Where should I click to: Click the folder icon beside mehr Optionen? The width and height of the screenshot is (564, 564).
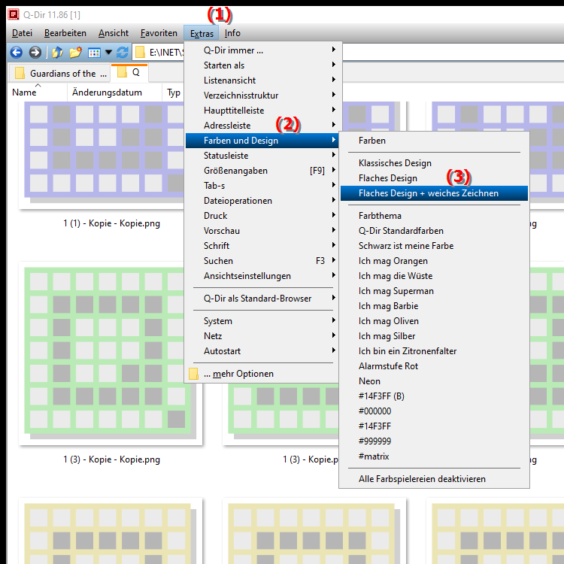pyautogui.click(x=193, y=374)
